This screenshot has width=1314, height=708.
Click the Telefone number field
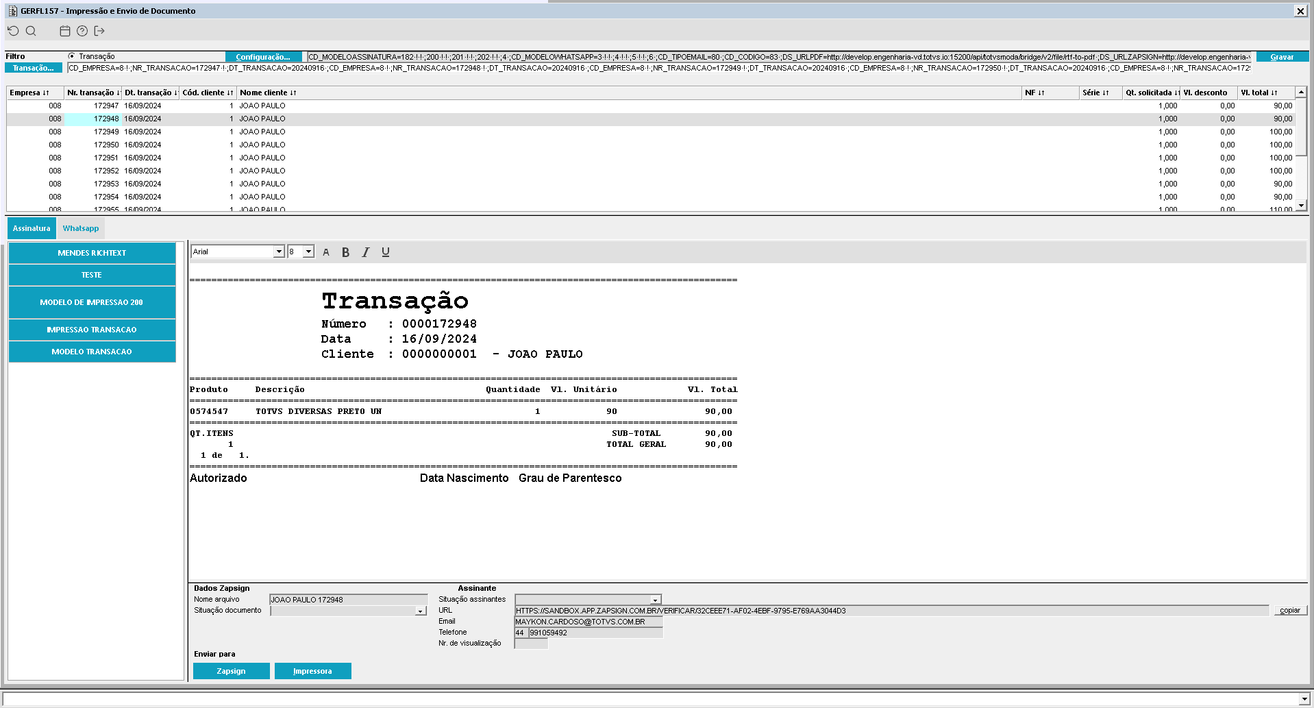pyautogui.click(x=595, y=633)
